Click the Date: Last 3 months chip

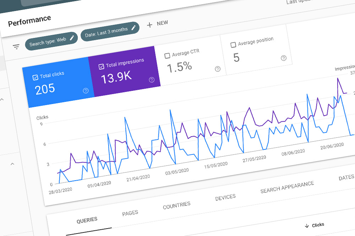pos(110,32)
